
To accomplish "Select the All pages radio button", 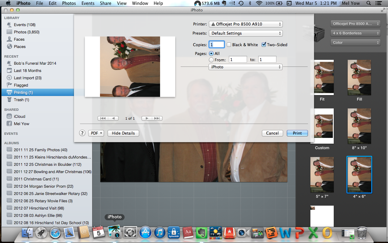I will [x=211, y=53].
